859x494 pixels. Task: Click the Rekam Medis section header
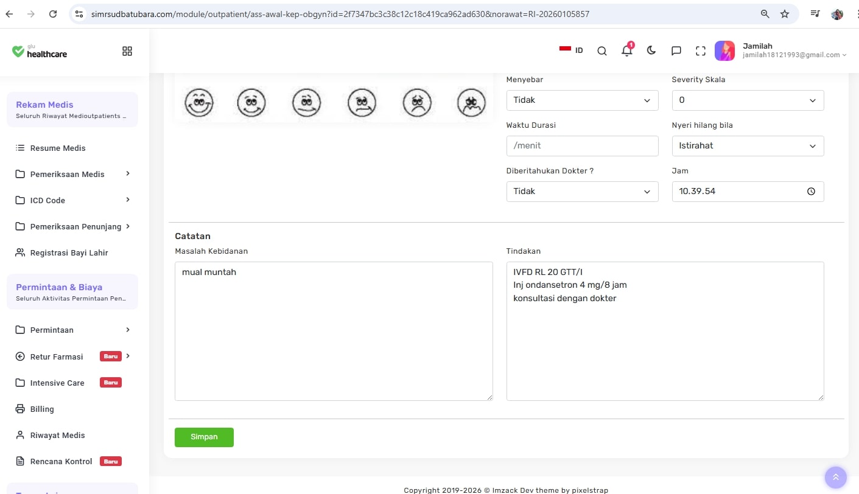[x=72, y=110]
